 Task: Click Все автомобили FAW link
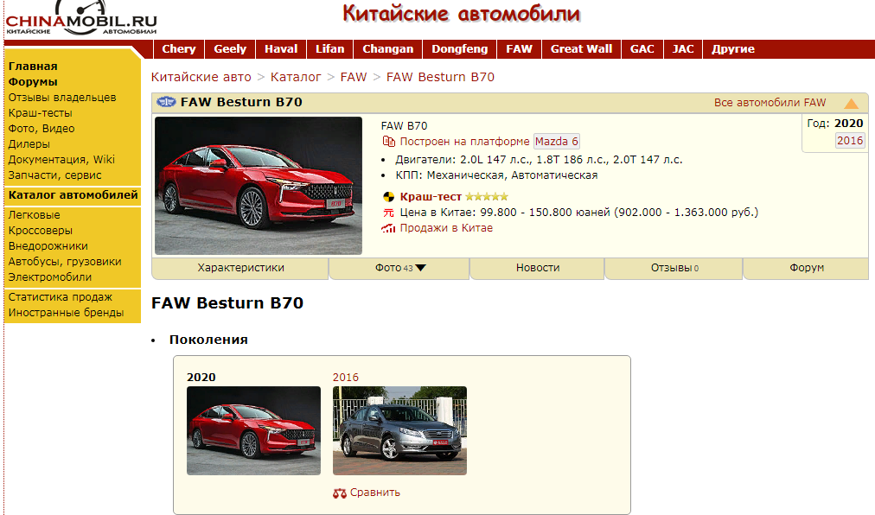[x=770, y=103]
